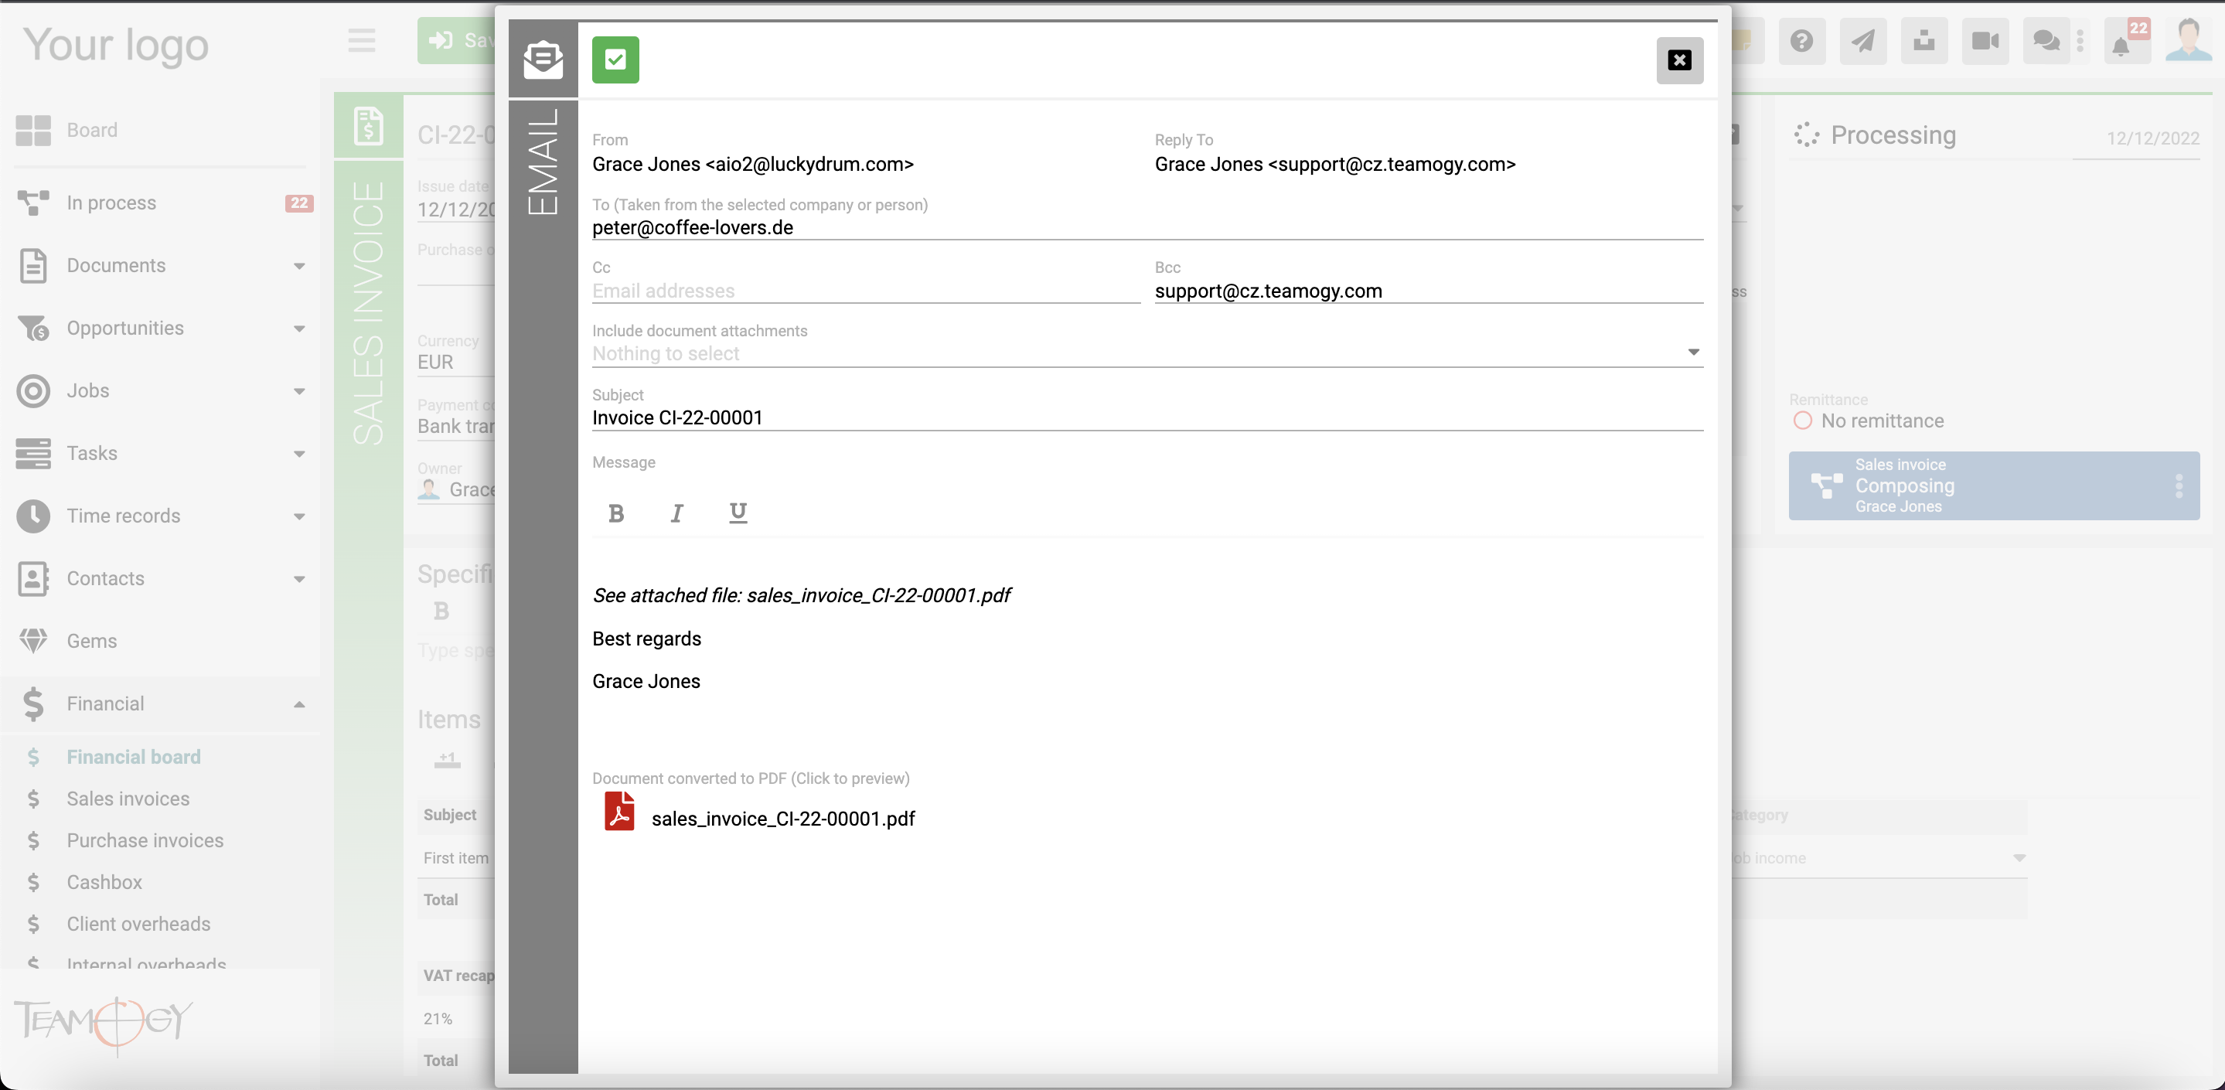Open Sales invoice Composing workflow card
Screen dimensions: 2225x1090
click(1994, 485)
